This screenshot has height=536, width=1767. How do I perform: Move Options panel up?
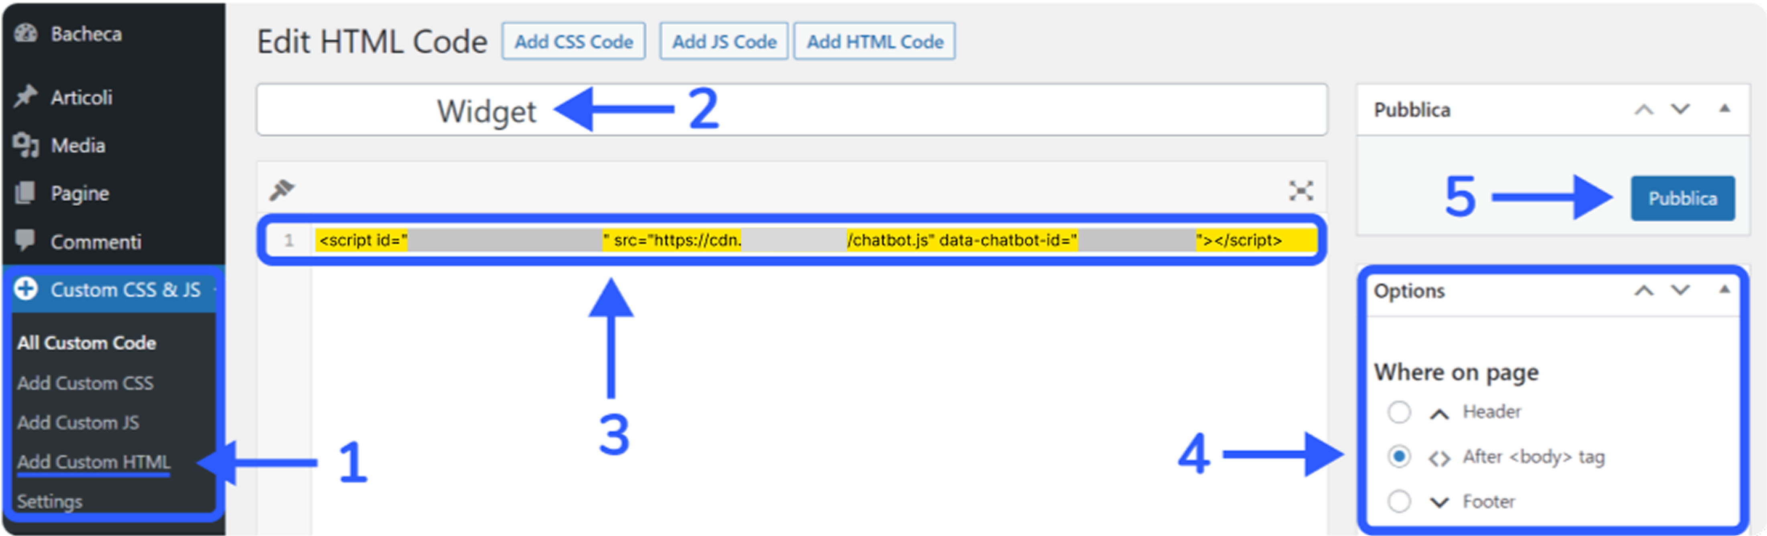pos(1643,291)
